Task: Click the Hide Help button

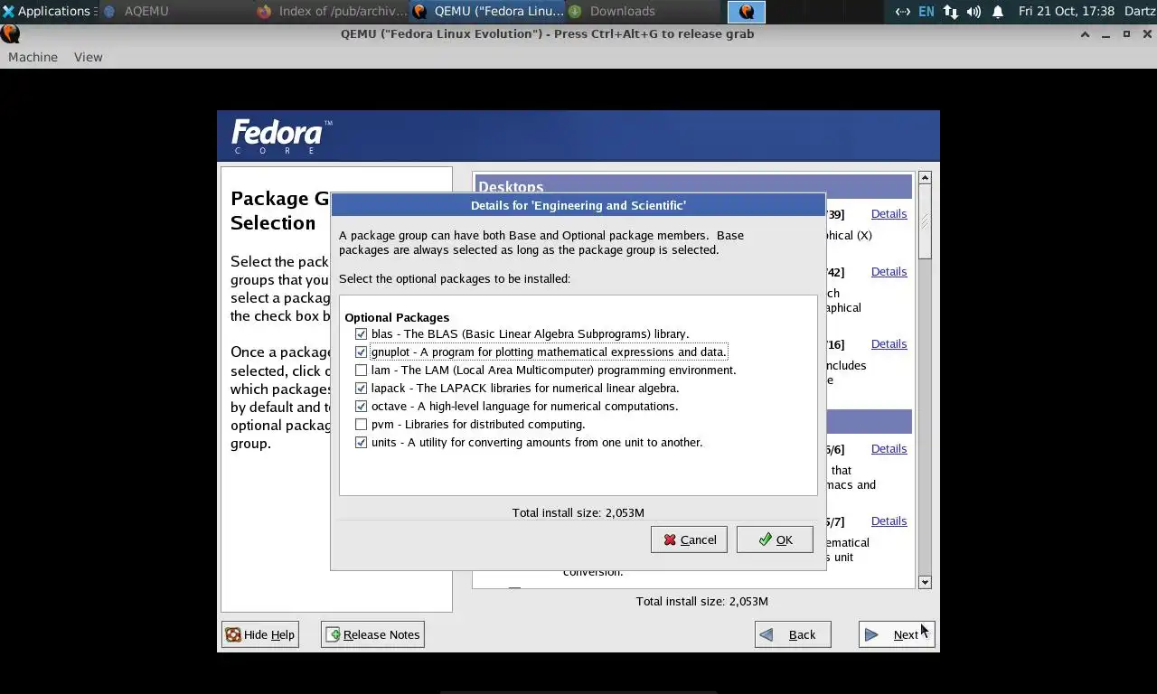Action: 260,634
